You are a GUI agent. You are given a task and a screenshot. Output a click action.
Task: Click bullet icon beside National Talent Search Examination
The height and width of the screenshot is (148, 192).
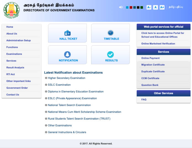(46, 105)
